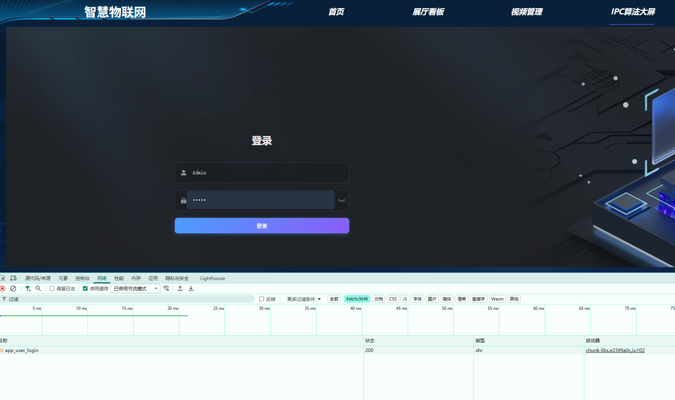This screenshot has height=400, width=675.
Task: Switch to the 控制台 panel tab
Action: click(x=83, y=278)
